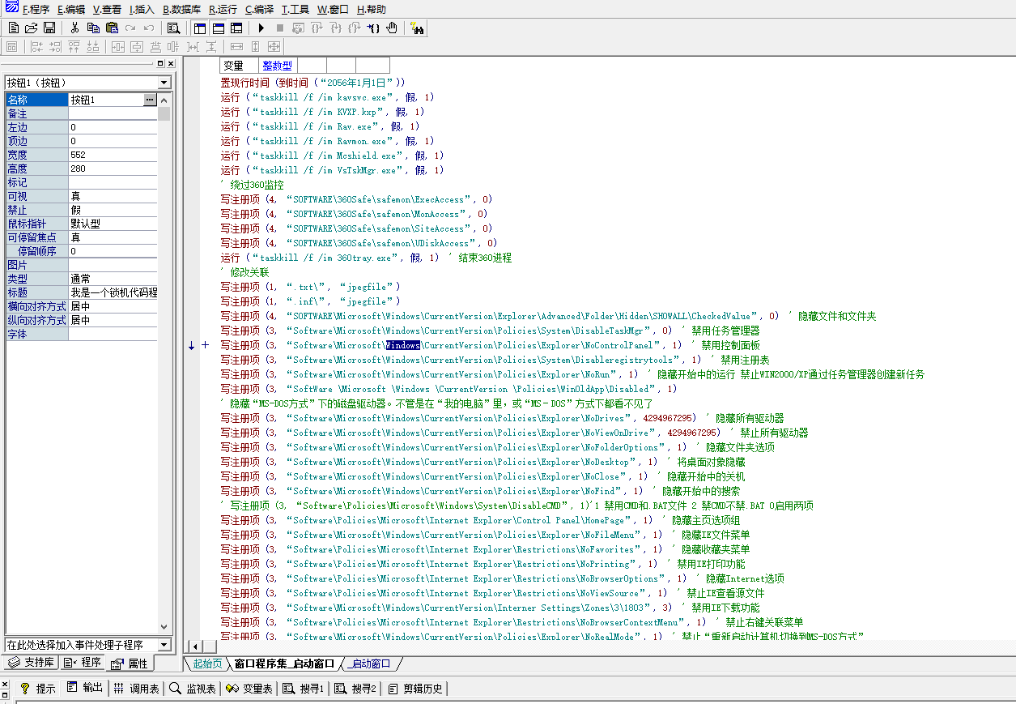Click the 横向对齐方式 value 居中
1016x704 pixels.
point(113,307)
